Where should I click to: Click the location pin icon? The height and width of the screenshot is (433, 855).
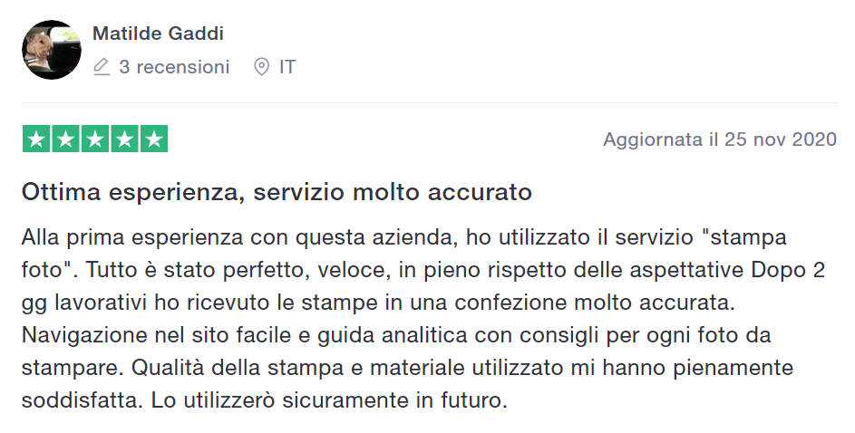(x=262, y=67)
